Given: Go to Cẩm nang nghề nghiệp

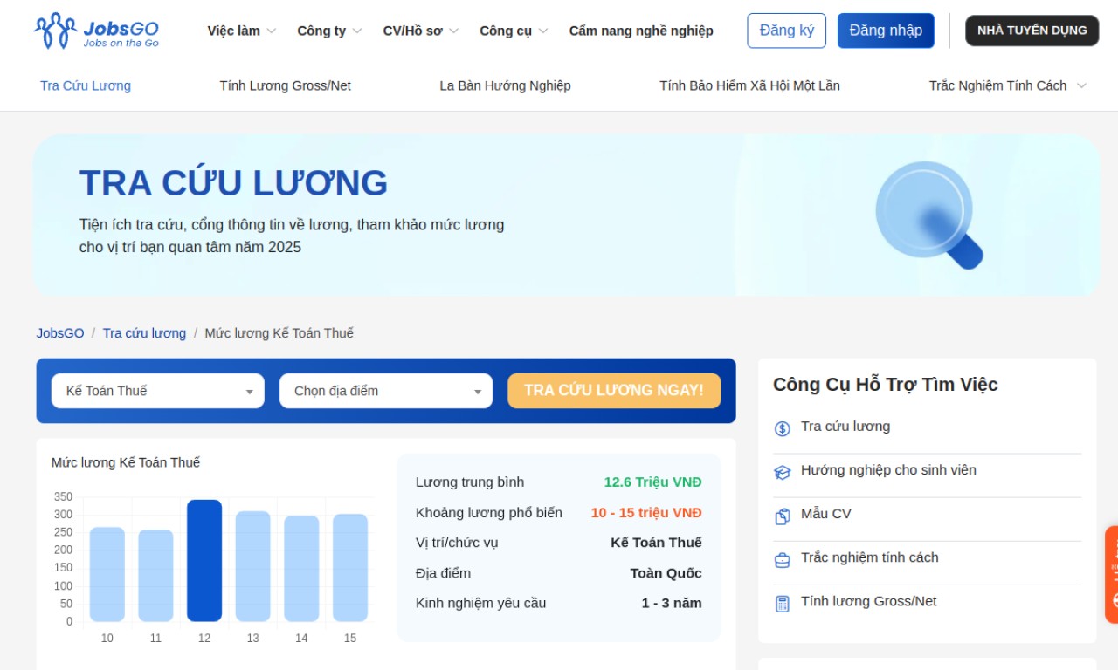Looking at the screenshot, I should click(x=640, y=31).
